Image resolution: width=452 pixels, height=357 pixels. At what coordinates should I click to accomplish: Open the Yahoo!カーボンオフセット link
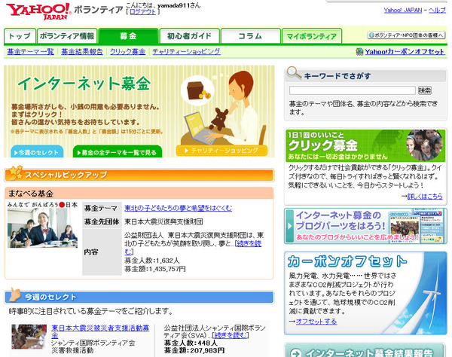click(405, 51)
